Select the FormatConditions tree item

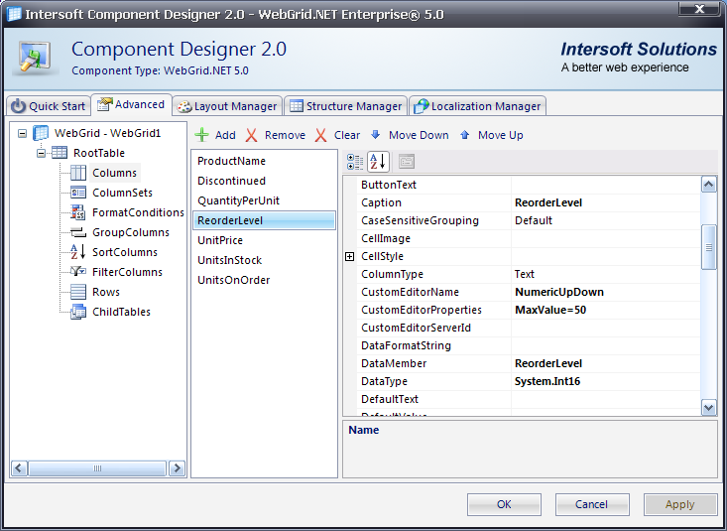coord(138,212)
